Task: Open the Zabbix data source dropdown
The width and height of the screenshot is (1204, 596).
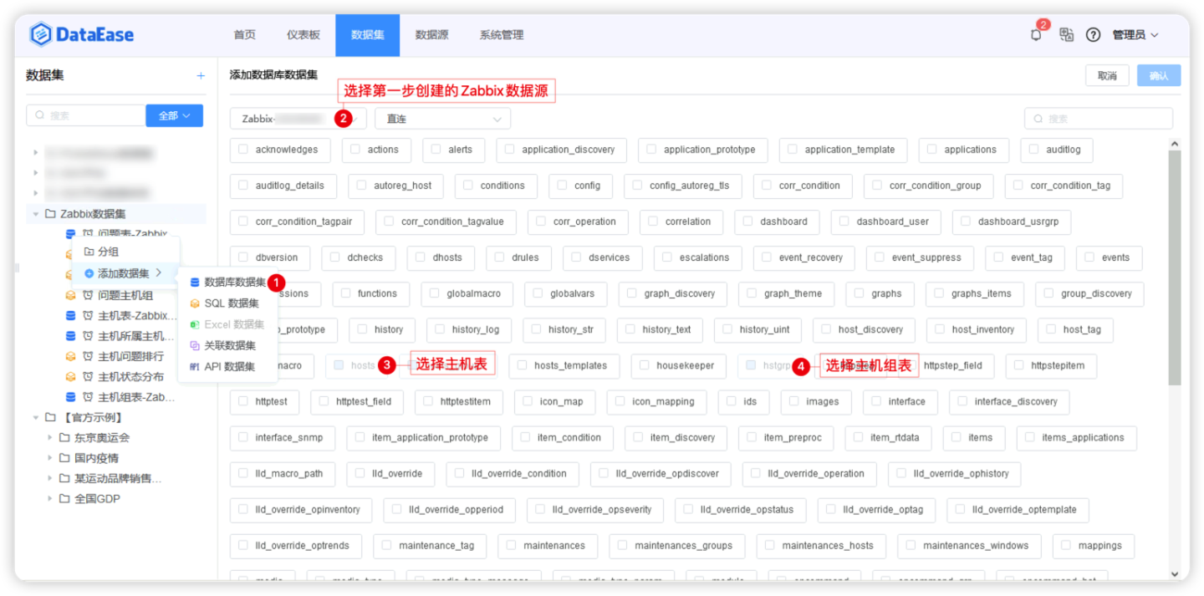Action: [x=298, y=119]
